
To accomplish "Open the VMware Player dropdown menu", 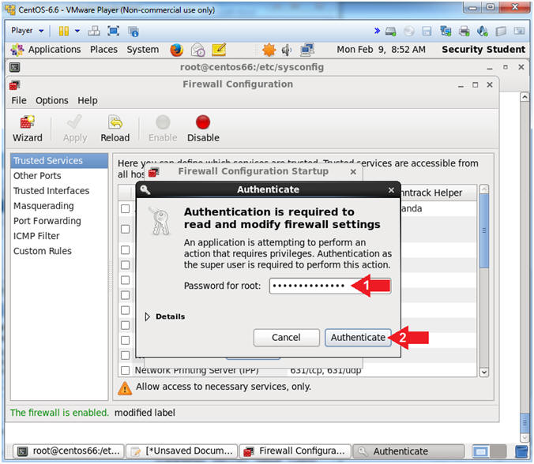I will 27,31.
